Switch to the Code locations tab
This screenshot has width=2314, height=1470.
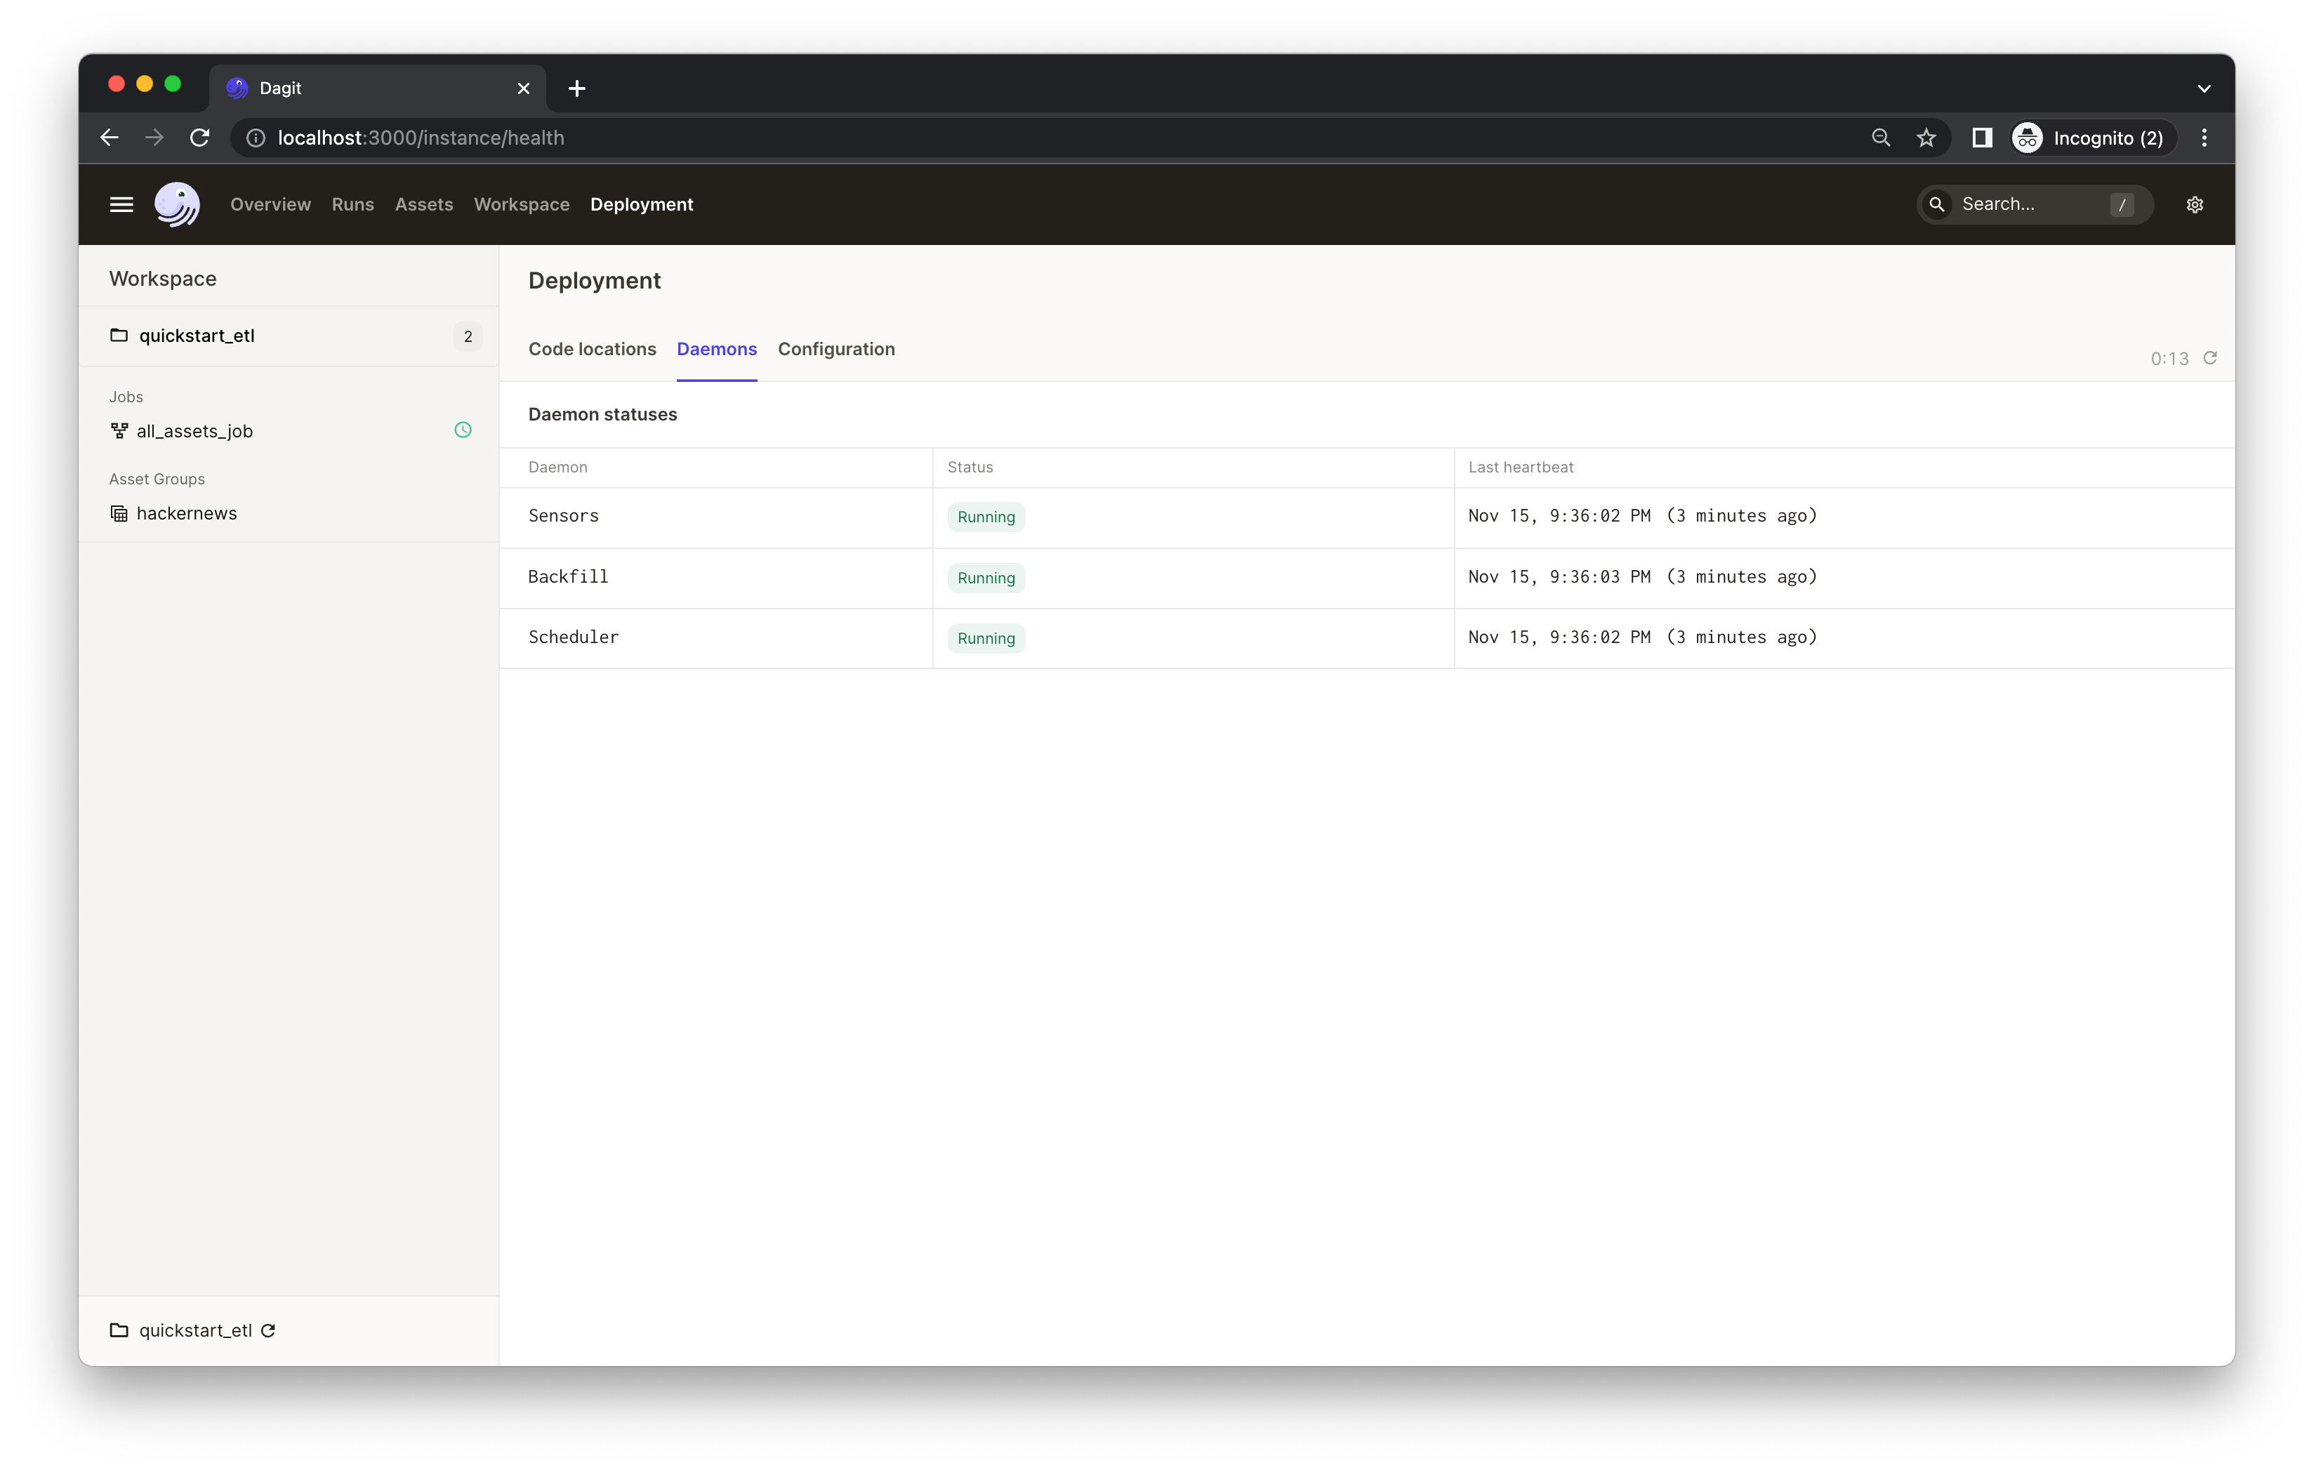pos(592,349)
